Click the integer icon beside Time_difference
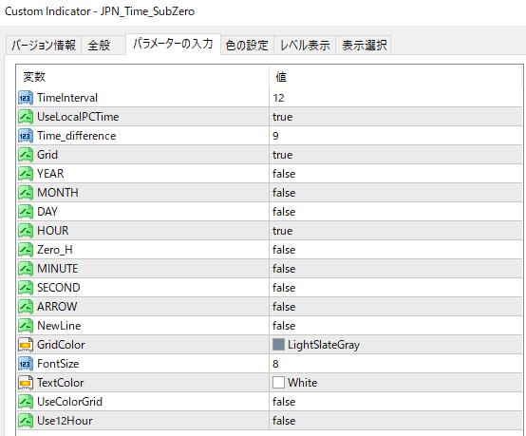Viewport: 526px width, 436px height. pos(26,136)
